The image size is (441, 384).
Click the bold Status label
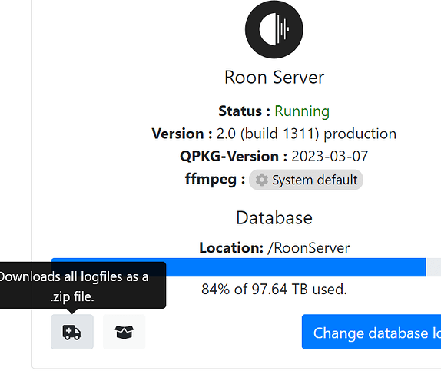pyautogui.click(x=244, y=111)
